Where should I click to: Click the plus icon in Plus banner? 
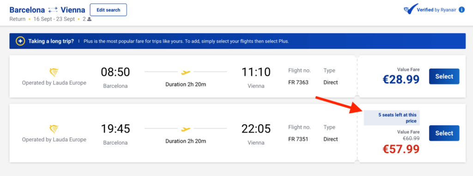pos(20,41)
